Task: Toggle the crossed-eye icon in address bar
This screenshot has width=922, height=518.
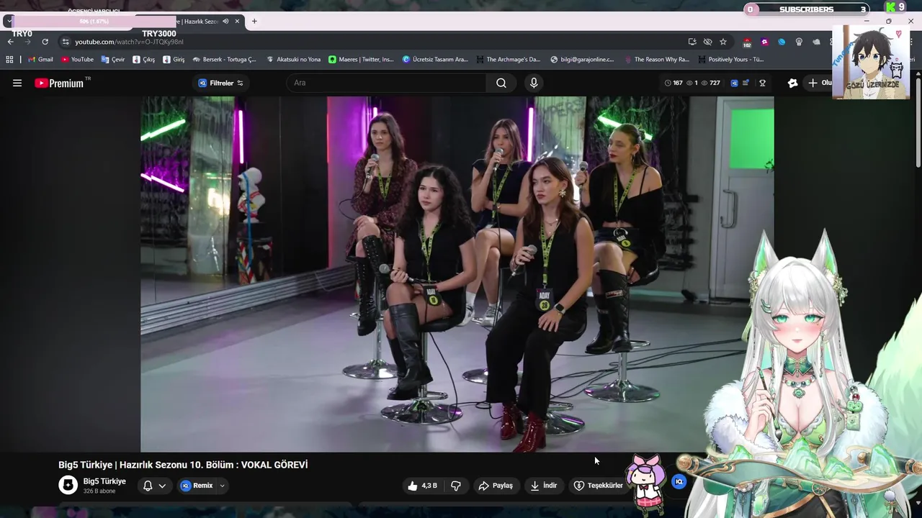Action: tap(707, 42)
